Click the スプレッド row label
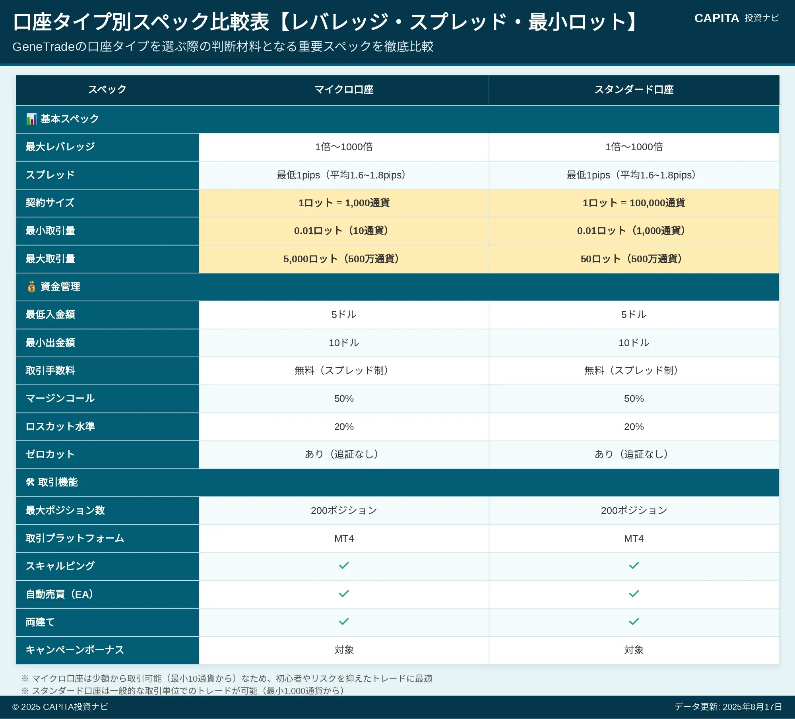Viewport: 795px width, 719px height. pos(107,175)
